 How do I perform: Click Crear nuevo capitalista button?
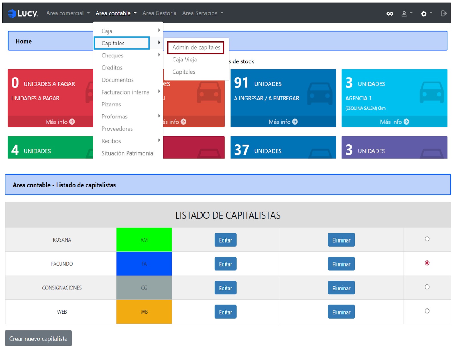click(38, 338)
